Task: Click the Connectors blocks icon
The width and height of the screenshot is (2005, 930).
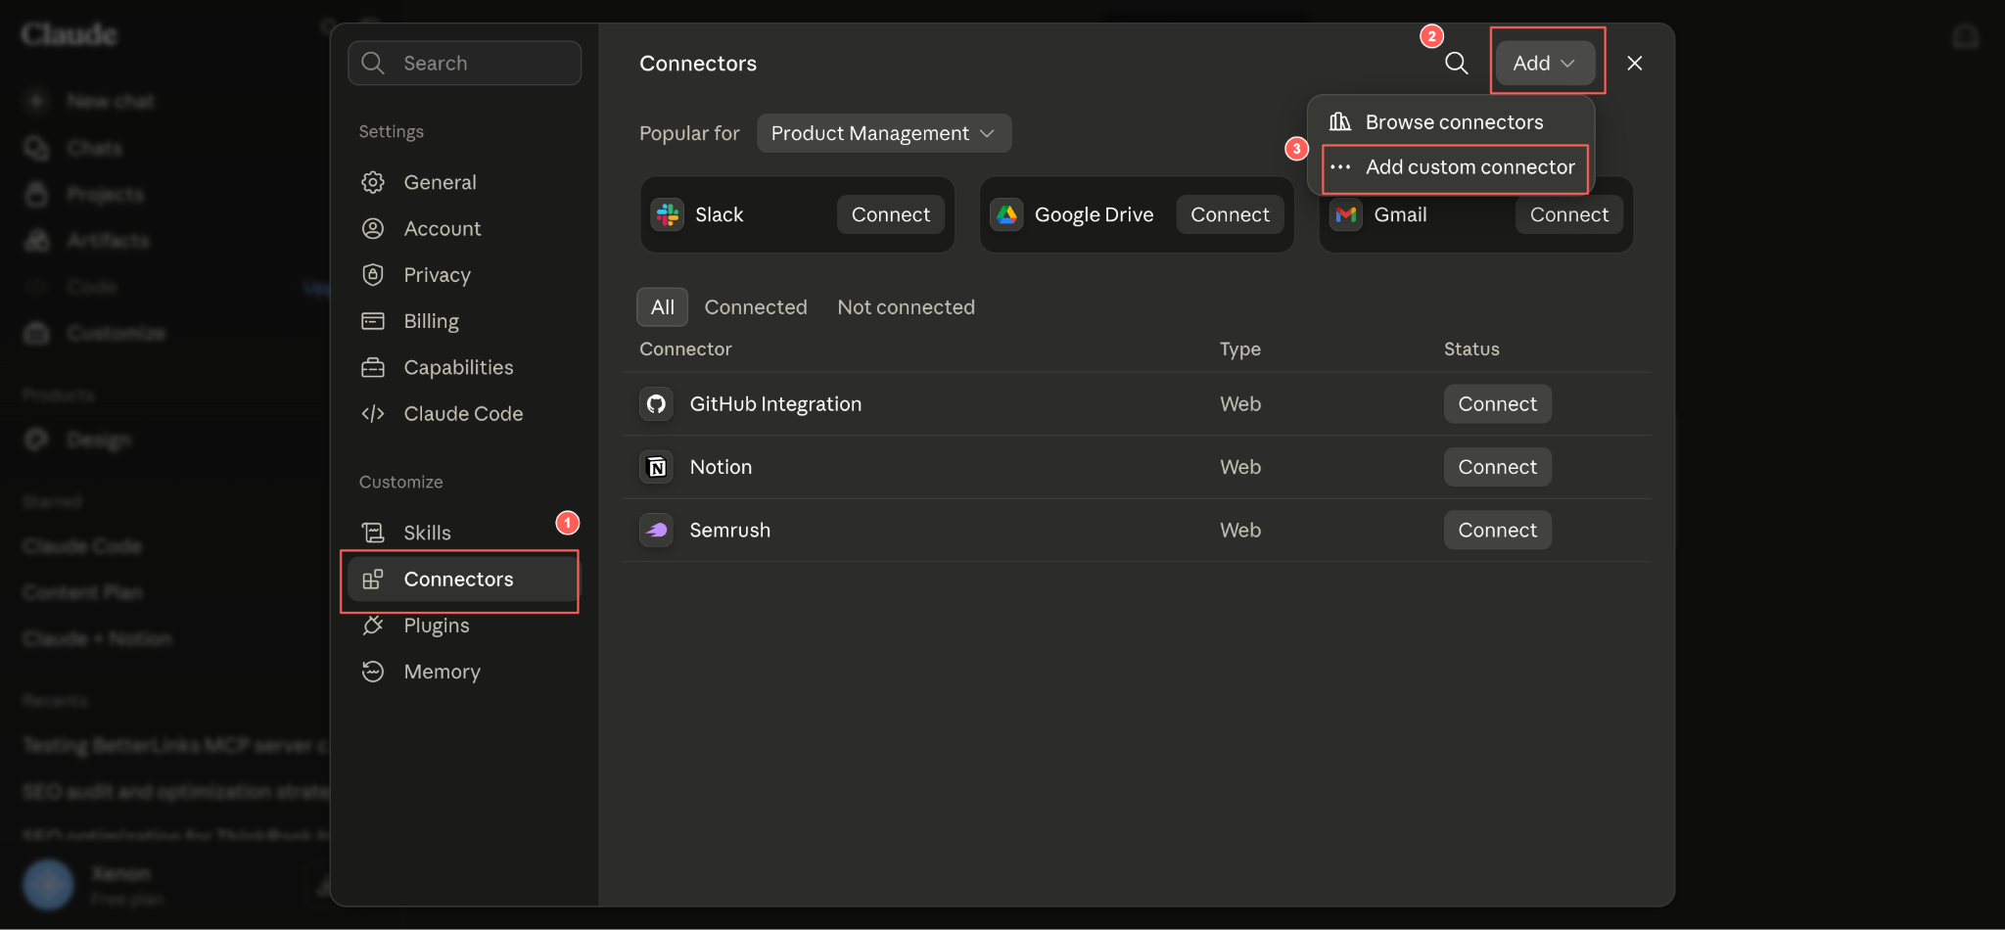Action: point(373,579)
